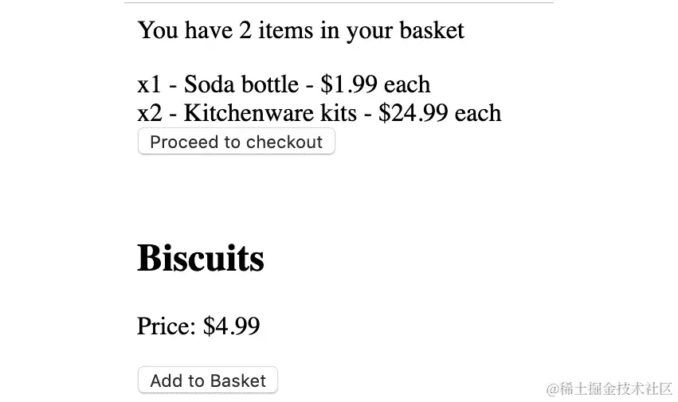The height and width of the screenshot is (402, 678).
Task: Click 'You have' at the summary start
Action: (x=185, y=30)
